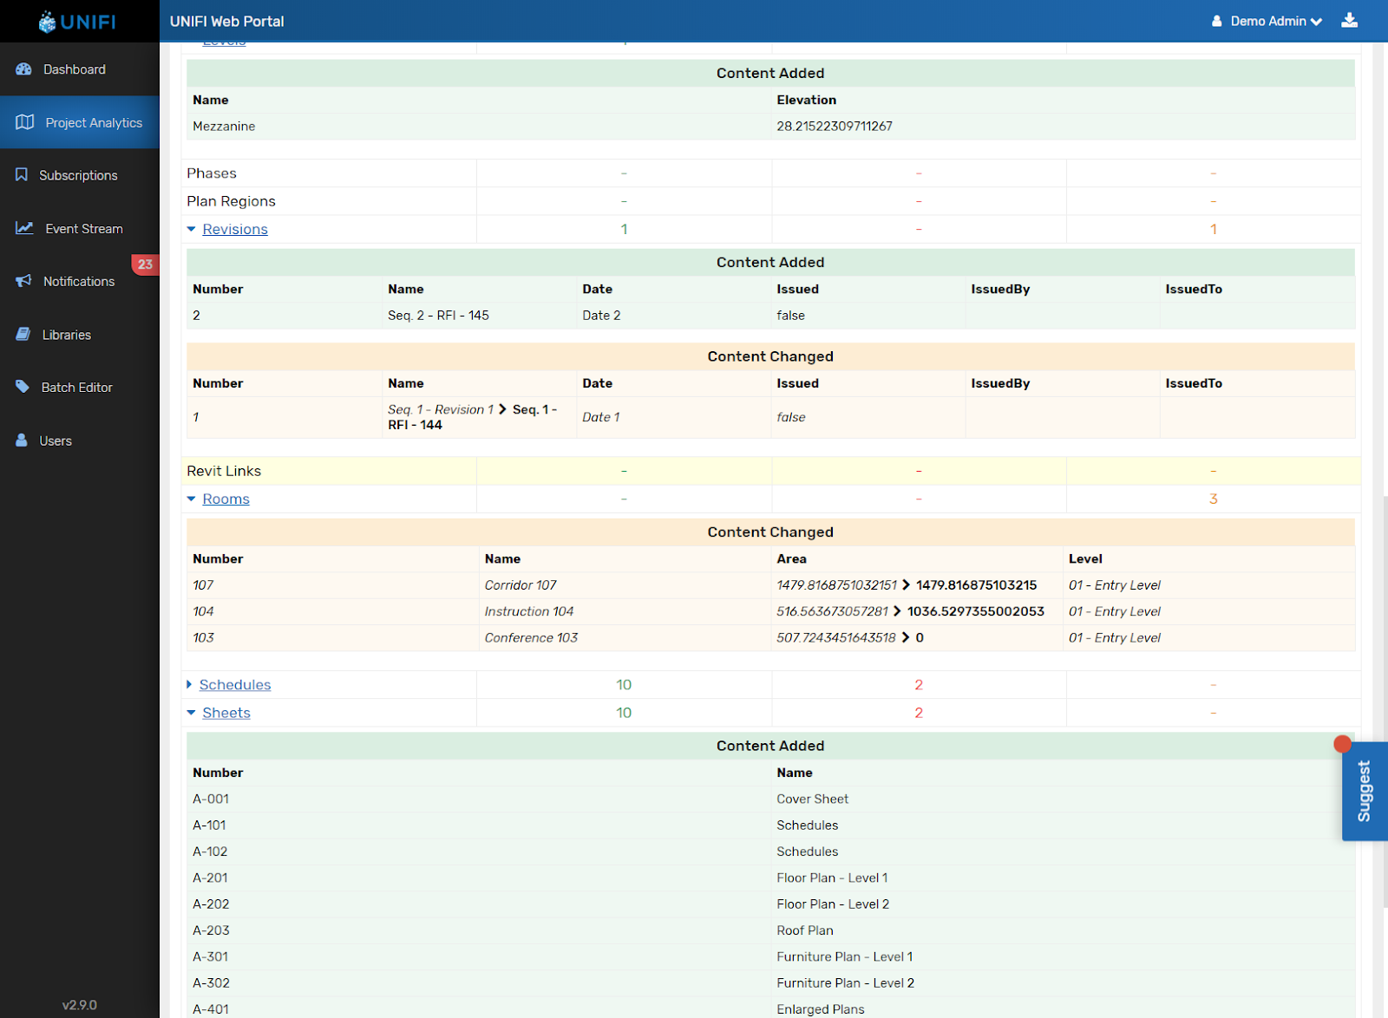This screenshot has height=1018, width=1388.
Task: Go to Subscriptions page
Action: [x=80, y=175]
